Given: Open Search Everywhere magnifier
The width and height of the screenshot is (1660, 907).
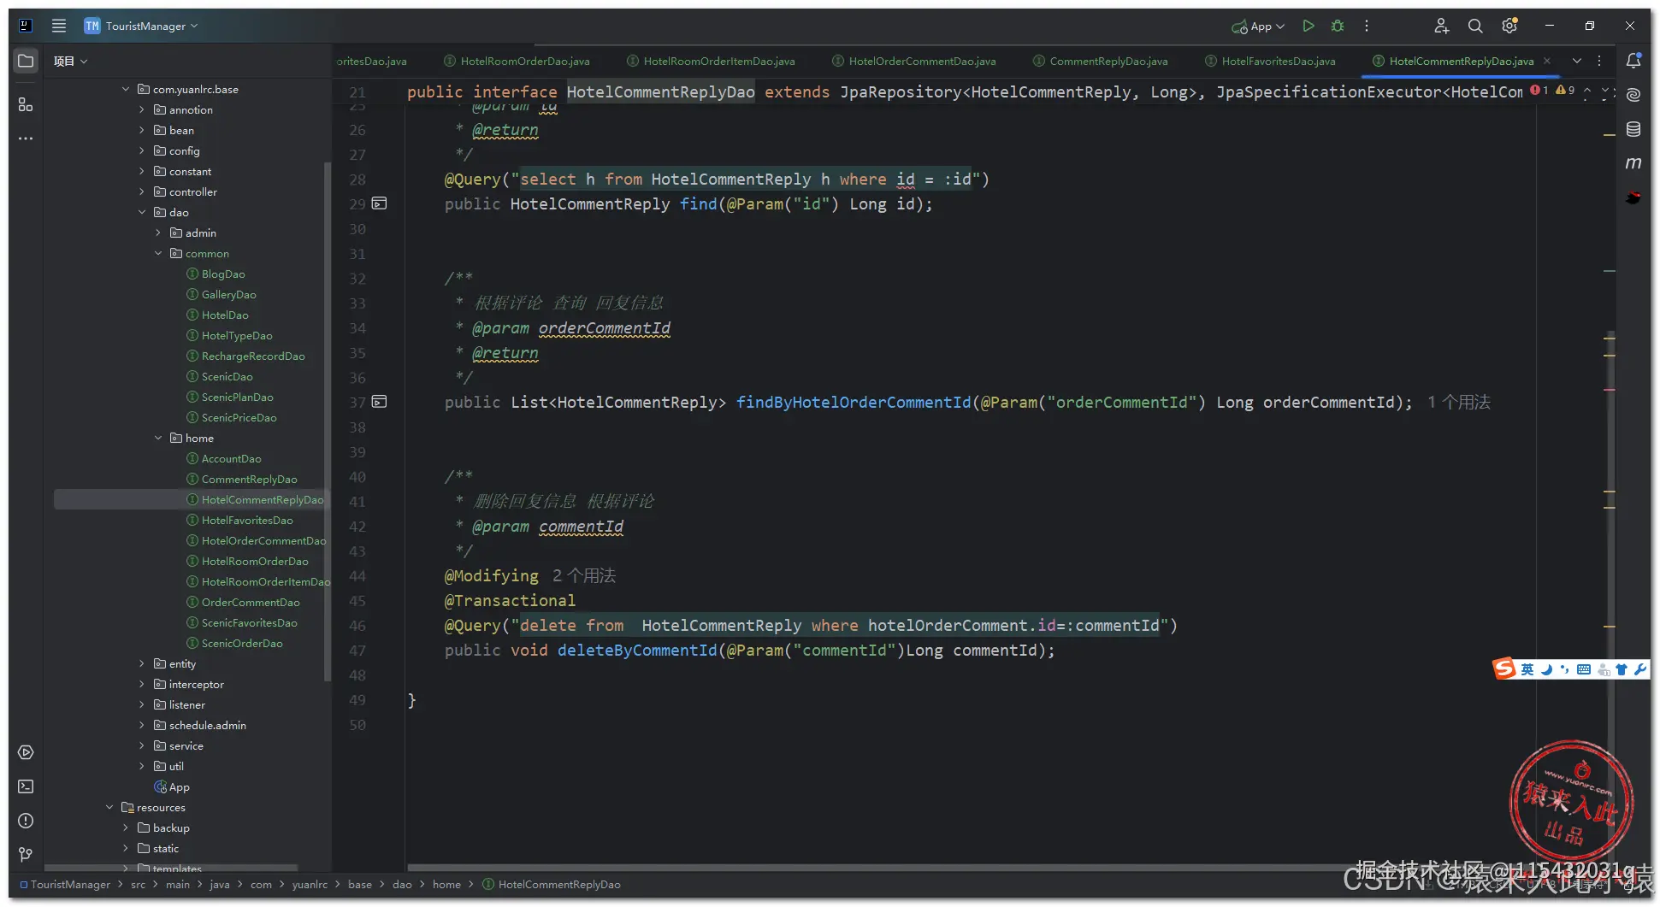Looking at the screenshot, I should coord(1475,26).
